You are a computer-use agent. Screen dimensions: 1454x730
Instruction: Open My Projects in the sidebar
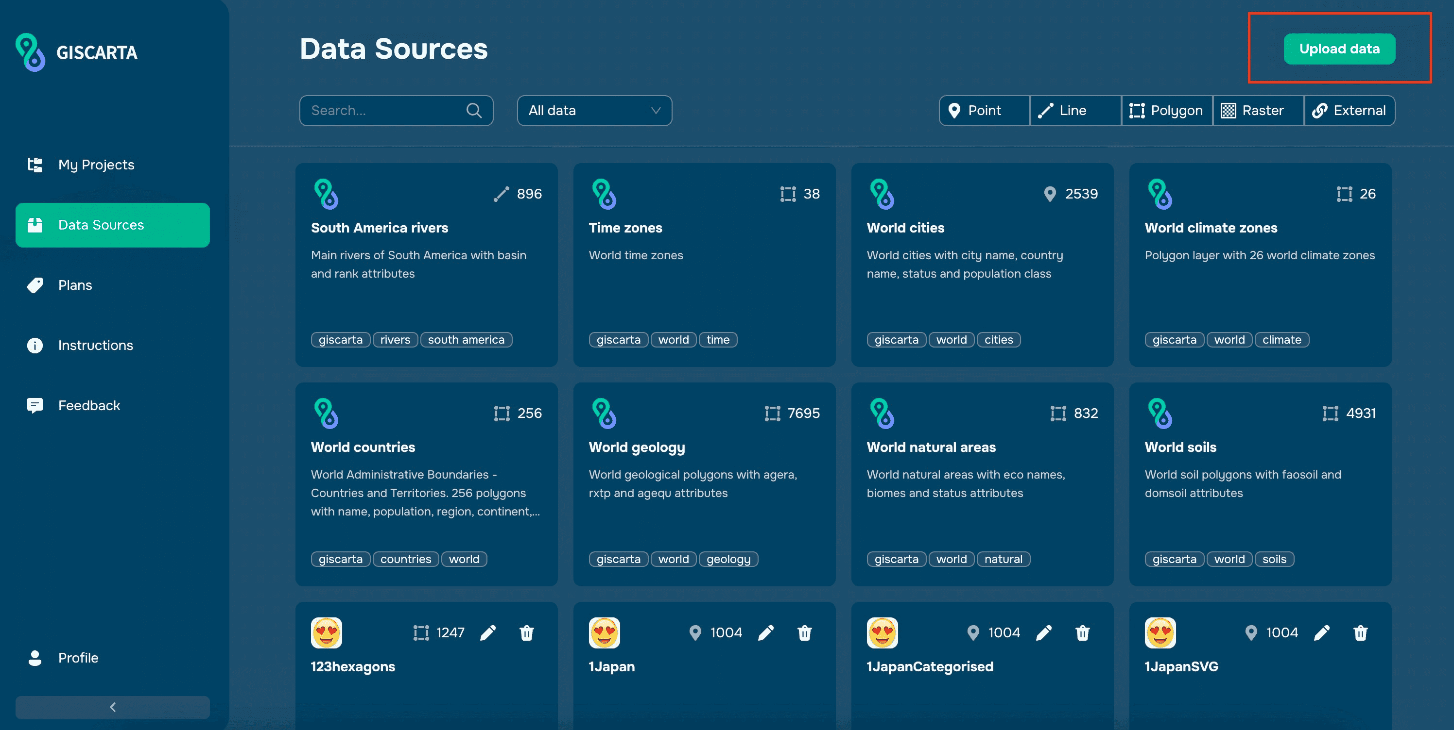[96, 165]
